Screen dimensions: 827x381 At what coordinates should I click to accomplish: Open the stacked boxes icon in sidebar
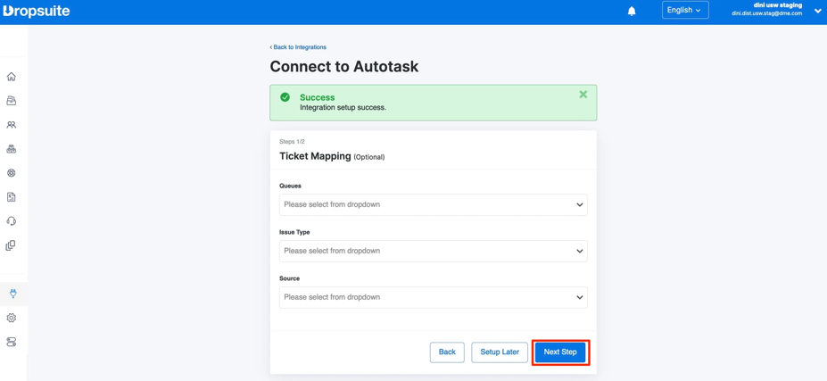click(x=11, y=149)
